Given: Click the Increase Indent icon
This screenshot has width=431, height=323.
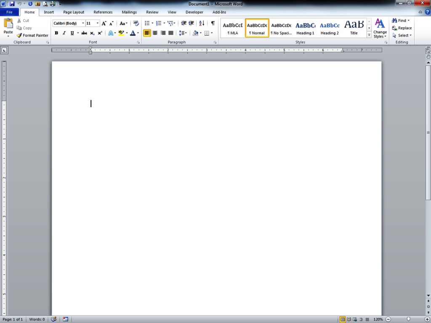Looking at the screenshot, I should 192,24.
